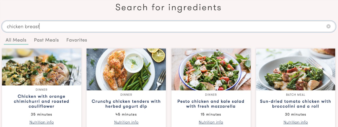Screen dimensions: 338x127
Task: Open Sun-dried tomato chicken recipe title
Action: (295, 104)
